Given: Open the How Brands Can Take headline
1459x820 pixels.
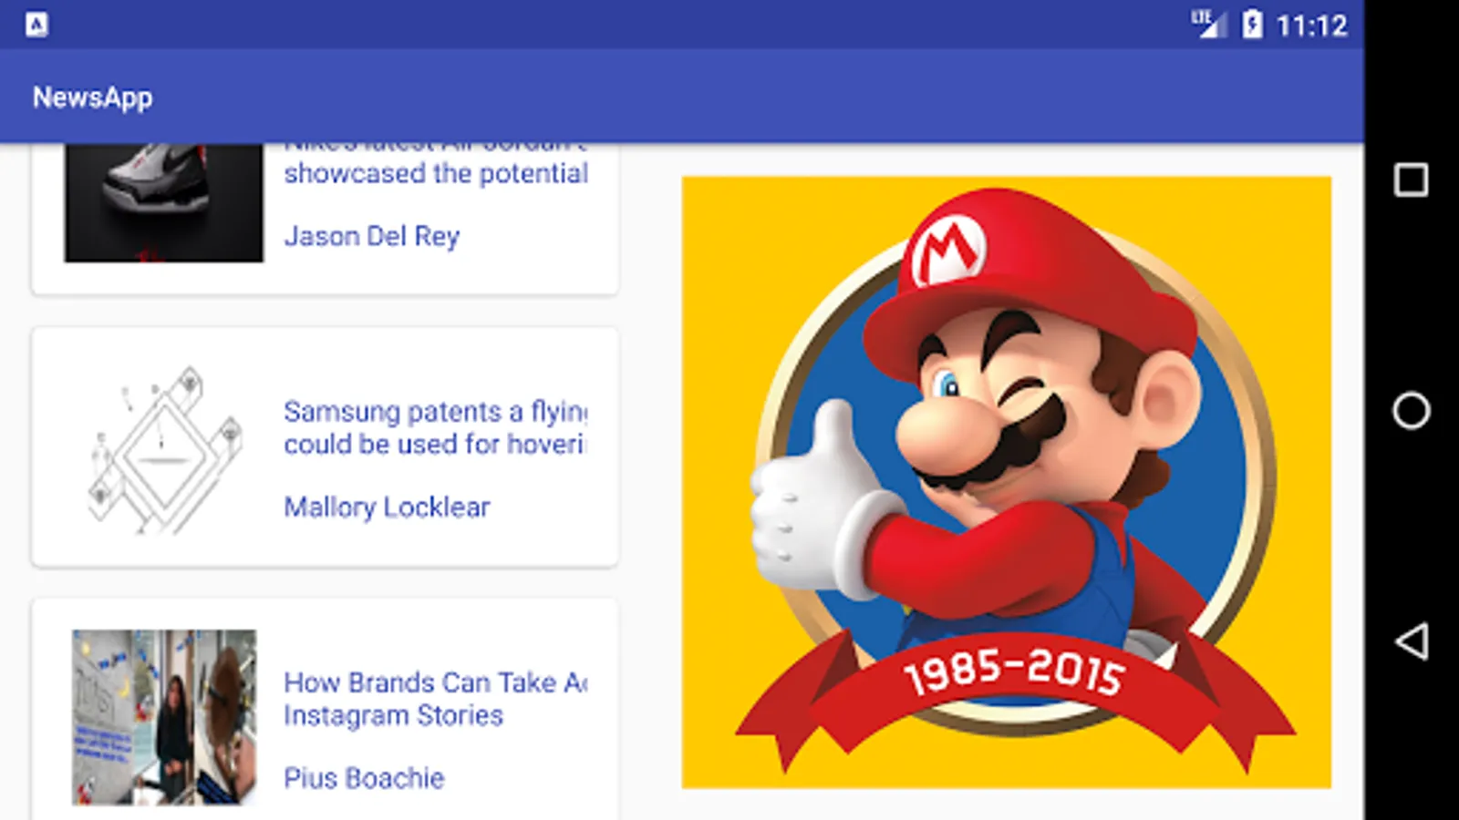Looking at the screenshot, I should (435, 682).
